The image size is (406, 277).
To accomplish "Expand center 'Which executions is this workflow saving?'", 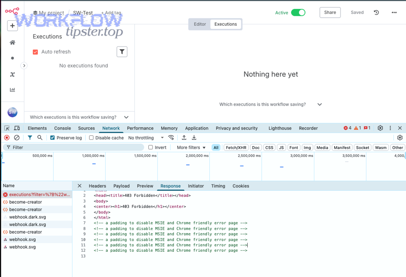I will (271, 104).
